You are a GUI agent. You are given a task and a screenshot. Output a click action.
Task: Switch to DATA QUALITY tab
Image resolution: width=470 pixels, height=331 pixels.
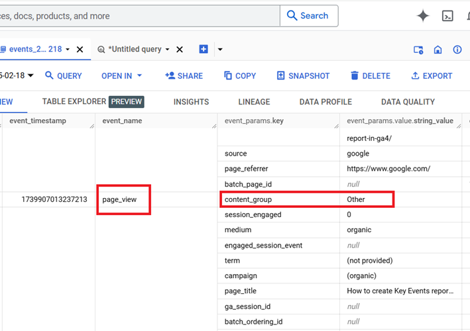408,102
